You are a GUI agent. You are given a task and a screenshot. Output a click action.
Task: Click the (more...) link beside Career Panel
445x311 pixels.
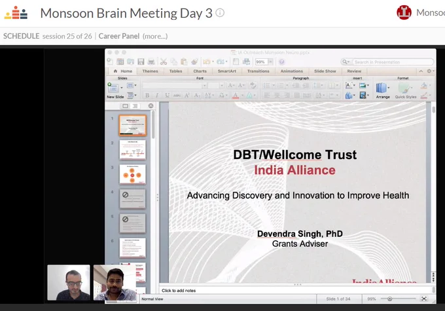[x=155, y=36]
